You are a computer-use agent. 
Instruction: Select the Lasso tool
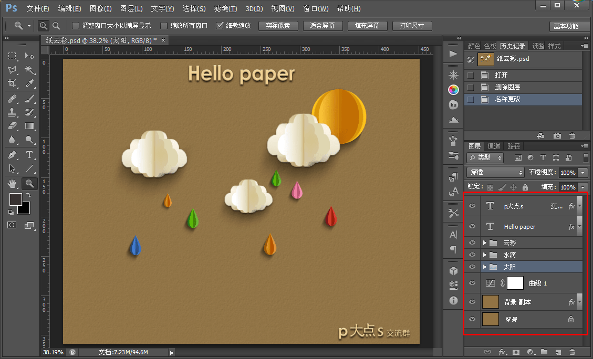(x=12, y=69)
